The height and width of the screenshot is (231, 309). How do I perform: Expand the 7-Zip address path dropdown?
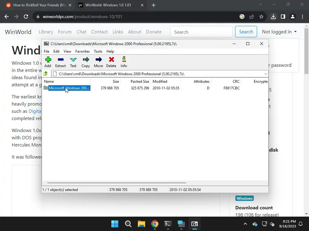(x=266, y=74)
